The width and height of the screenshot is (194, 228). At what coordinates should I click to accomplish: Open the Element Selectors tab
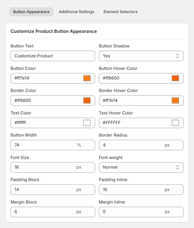120,12
